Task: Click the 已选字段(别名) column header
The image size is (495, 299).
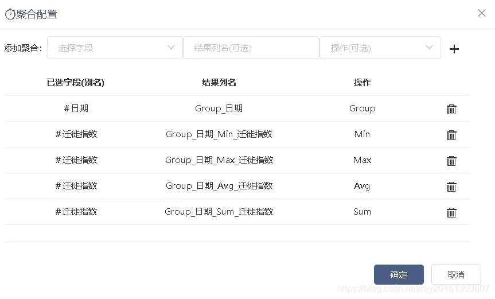Action: coord(76,83)
